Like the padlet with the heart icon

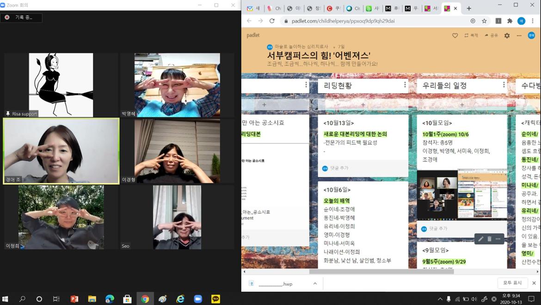[x=455, y=36]
